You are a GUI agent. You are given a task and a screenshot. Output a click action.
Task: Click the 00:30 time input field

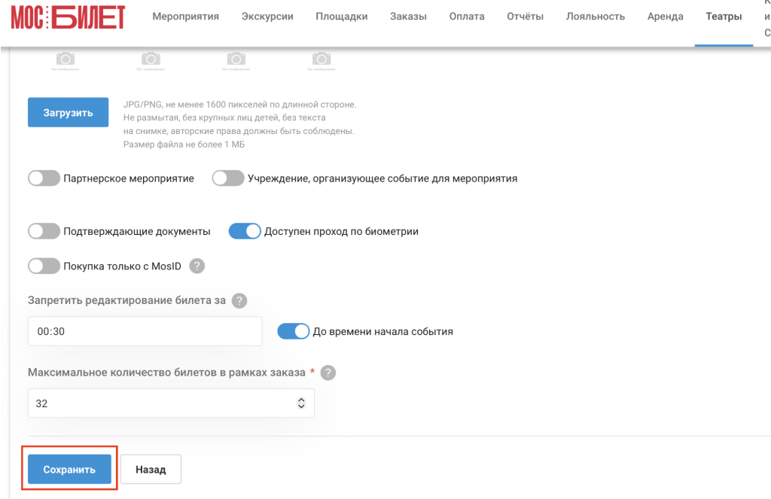tap(145, 331)
